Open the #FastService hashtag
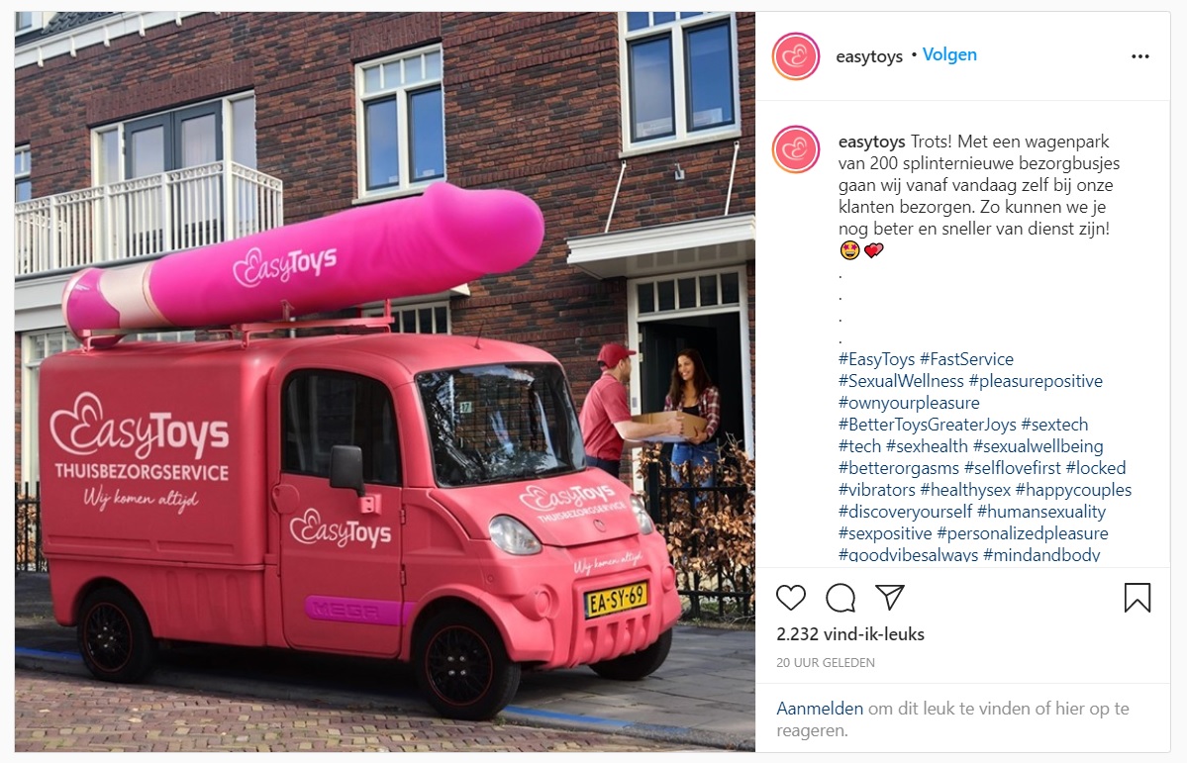The image size is (1187, 763). coord(966,359)
